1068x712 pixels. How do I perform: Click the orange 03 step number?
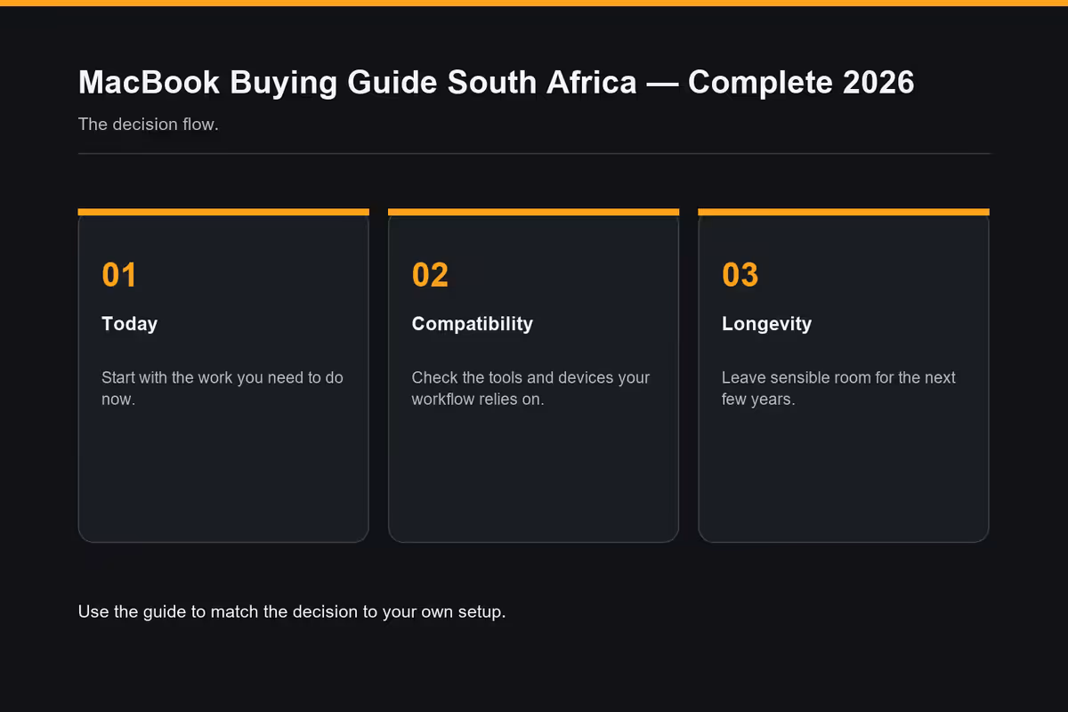[x=740, y=275]
